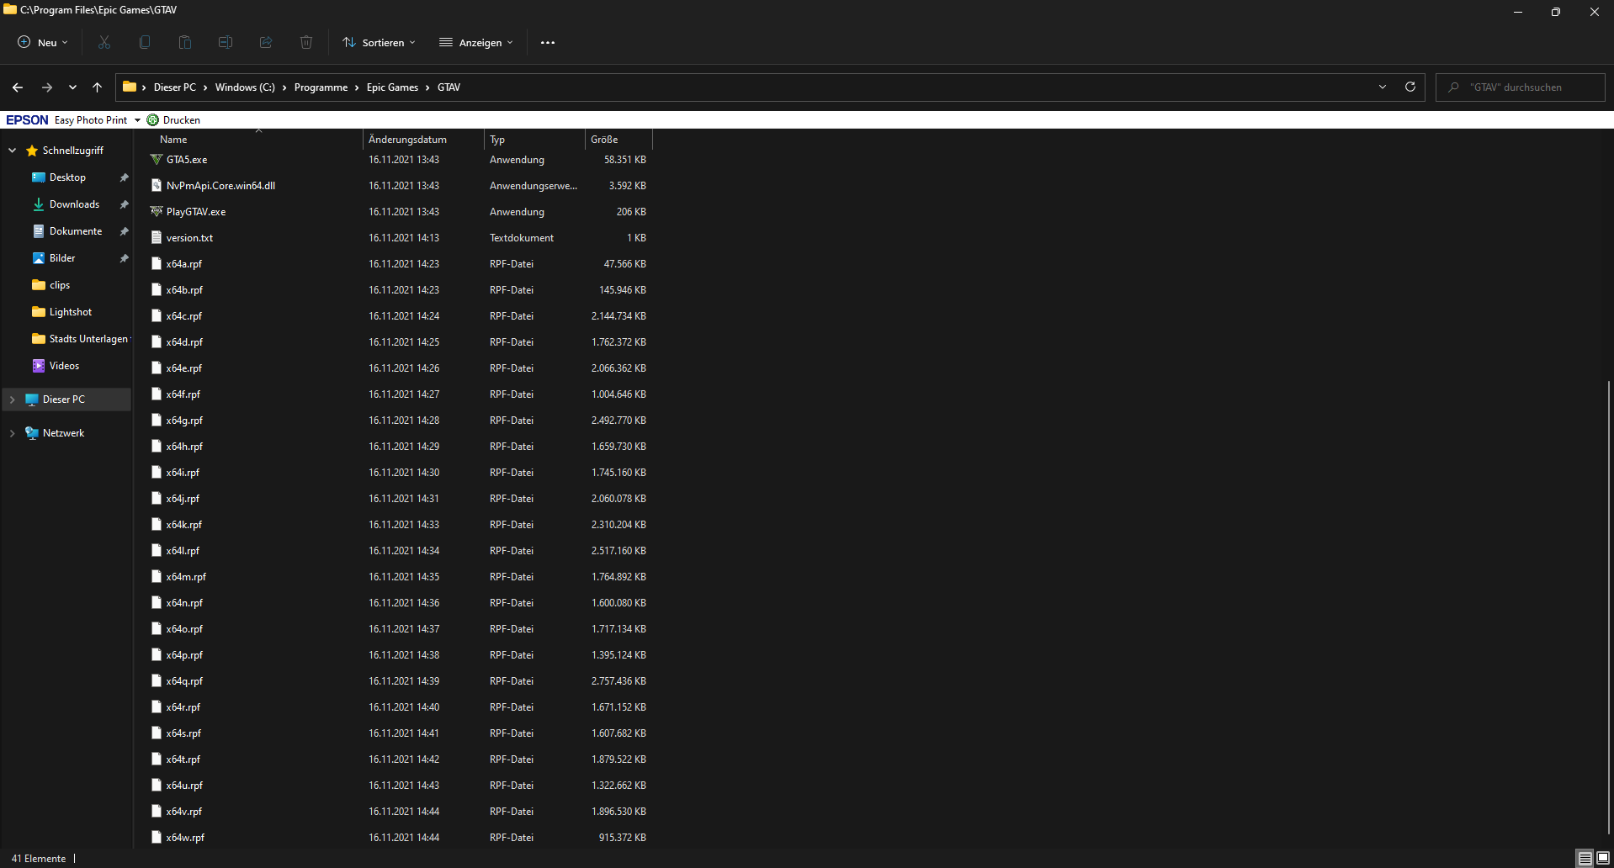This screenshot has width=1614, height=868.
Task: Click Windows (C:) breadcrumb
Action: coord(245,87)
